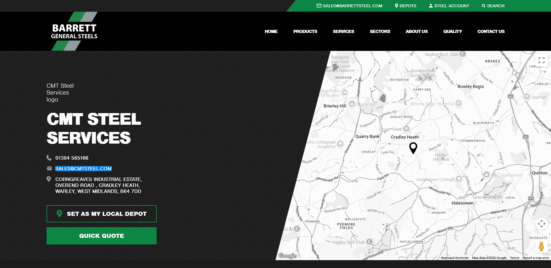551x268 pixels.
Task: Click the Merry Hill shopping marker icon
Action: tap(352, 104)
